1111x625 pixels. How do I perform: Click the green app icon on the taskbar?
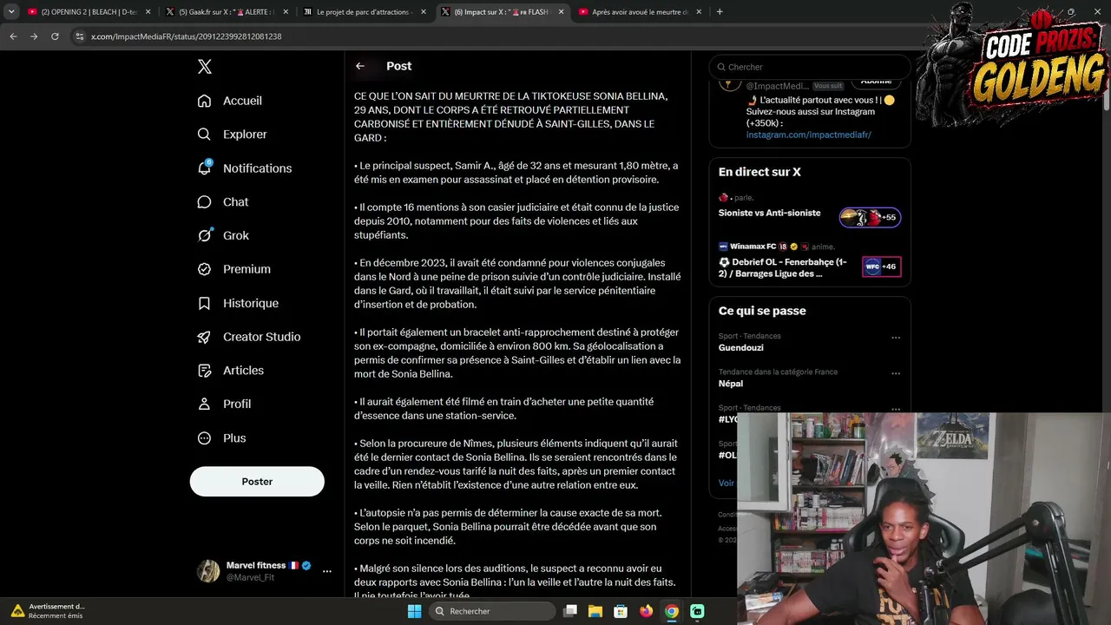coord(697,611)
